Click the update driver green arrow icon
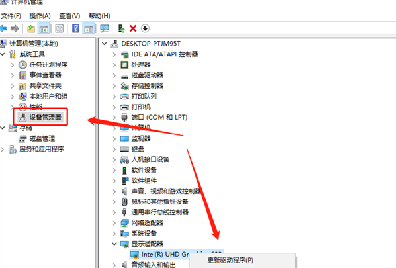397x268 pixels. [121, 28]
